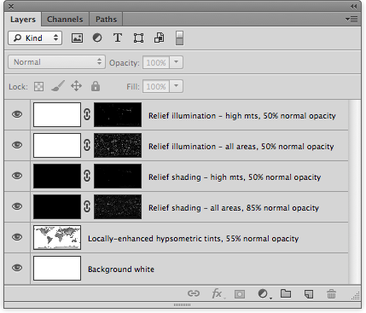Hide Locally-enhanced hypsometric tints layer
The width and height of the screenshot is (366, 313).
coord(17,237)
